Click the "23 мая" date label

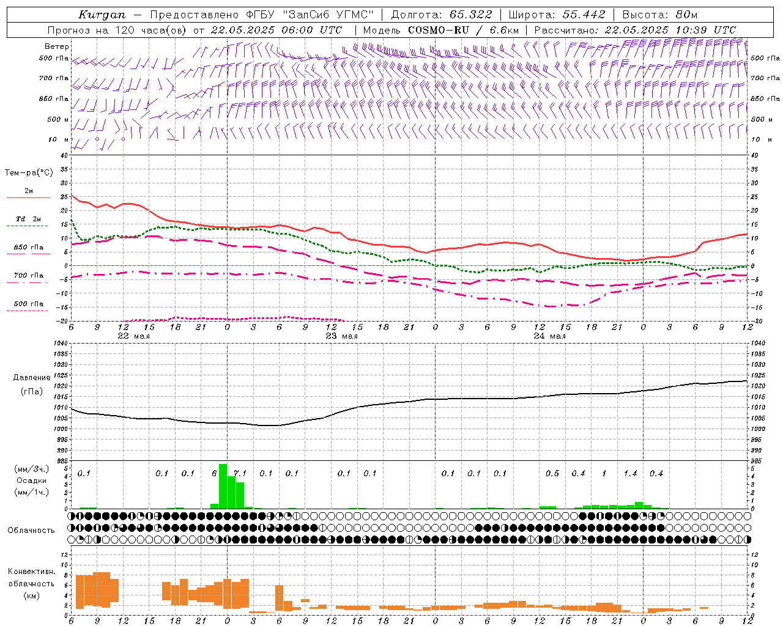pyautogui.click(x=341, y=336)
